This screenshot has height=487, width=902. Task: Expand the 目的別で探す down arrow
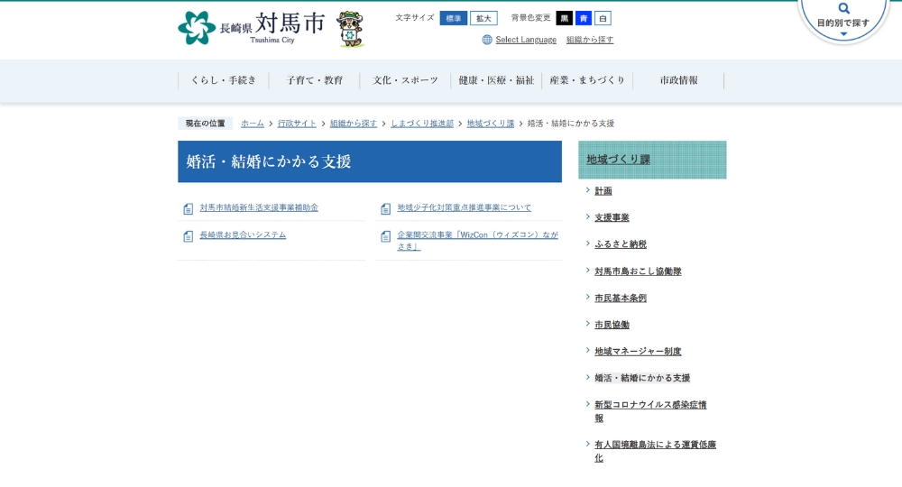844,34
